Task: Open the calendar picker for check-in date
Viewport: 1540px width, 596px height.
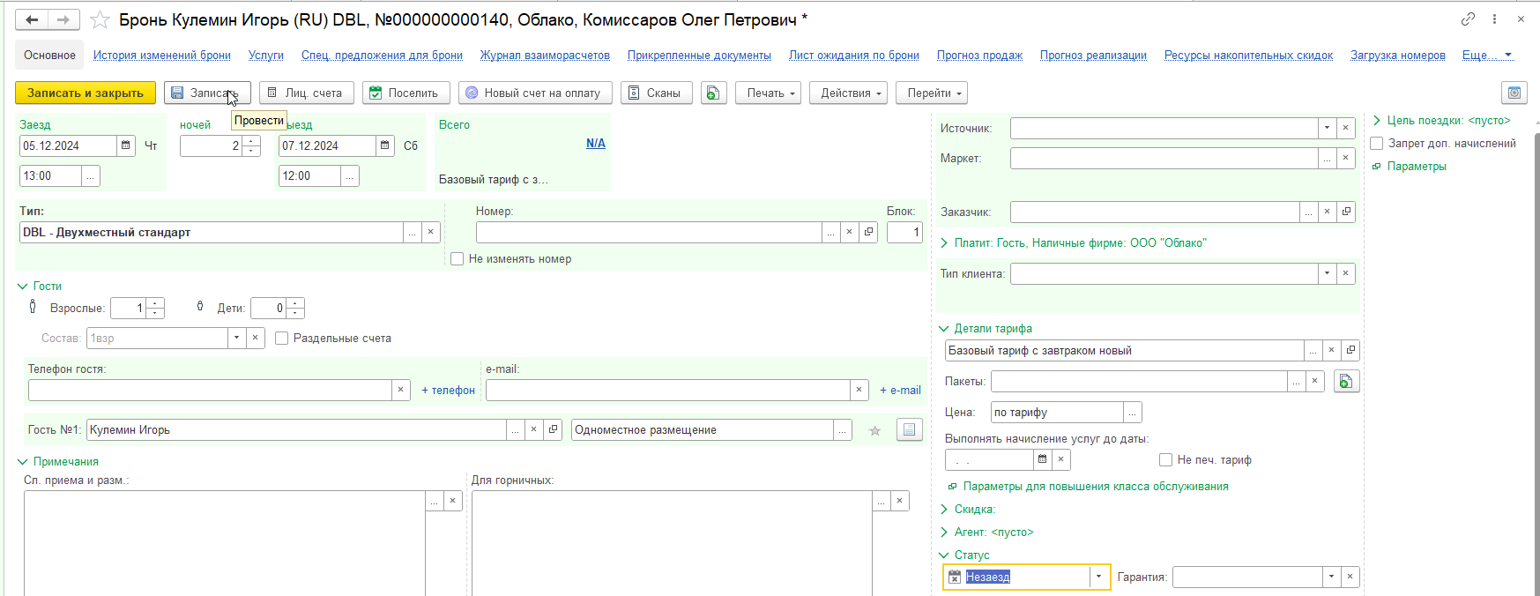Action: 126,145
